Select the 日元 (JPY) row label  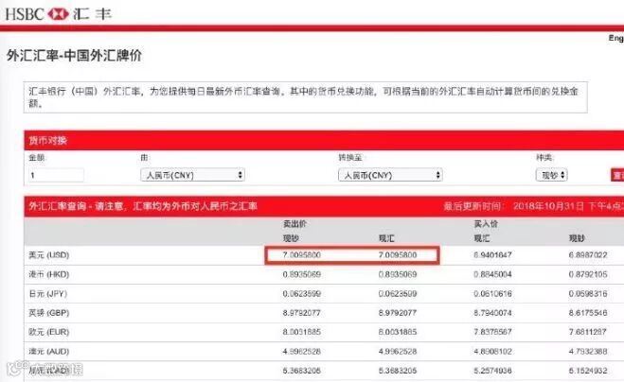click(x=47, y=294)
